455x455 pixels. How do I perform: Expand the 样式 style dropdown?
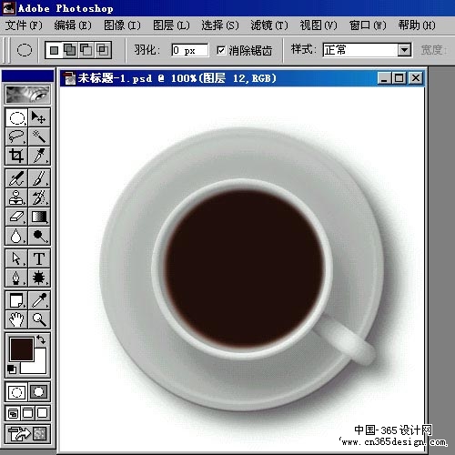click(x=404, y=50)
